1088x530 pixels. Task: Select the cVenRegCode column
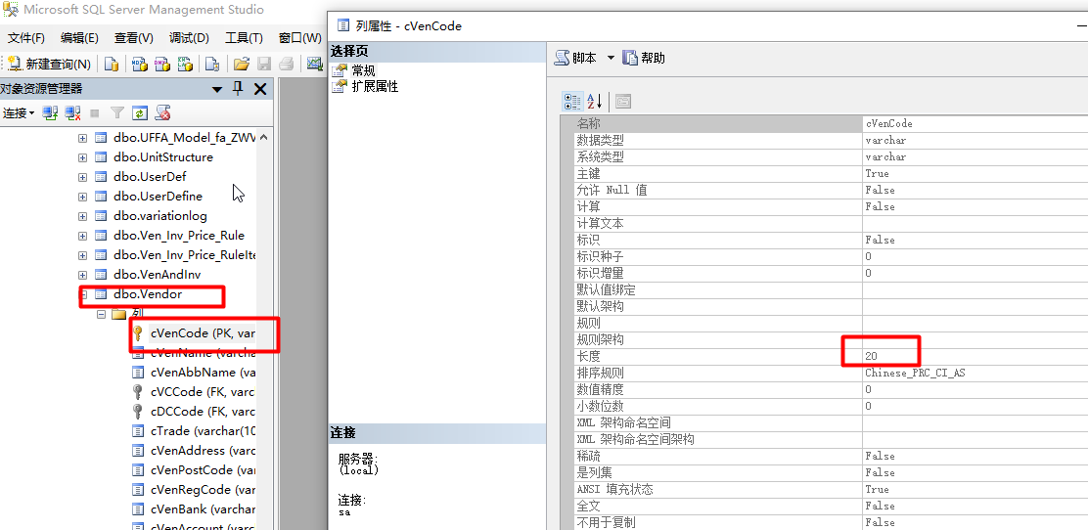pyautogui.click(x=203, y=490)
